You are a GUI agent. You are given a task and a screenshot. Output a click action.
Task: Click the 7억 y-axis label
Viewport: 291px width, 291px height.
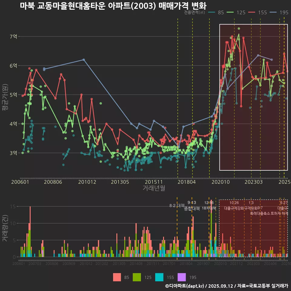(14, 37)
